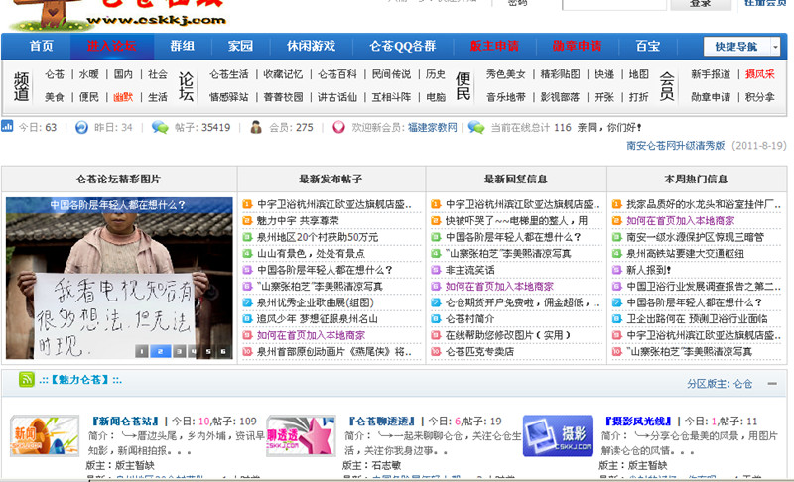This screenshot has height=482, width=794.
Task: Open 群组 navigation tab
Action: click(183, 46)
